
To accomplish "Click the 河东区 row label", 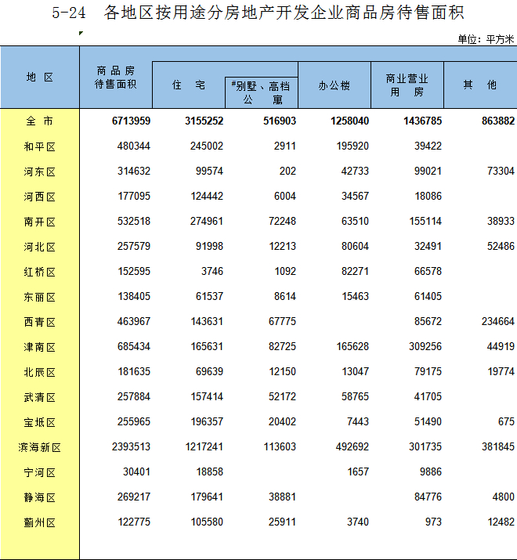I will pos(40,172).
